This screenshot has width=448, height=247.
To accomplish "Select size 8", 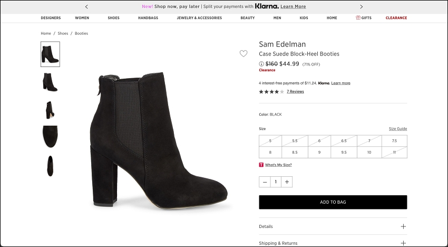I will click(x=270, y=153).
